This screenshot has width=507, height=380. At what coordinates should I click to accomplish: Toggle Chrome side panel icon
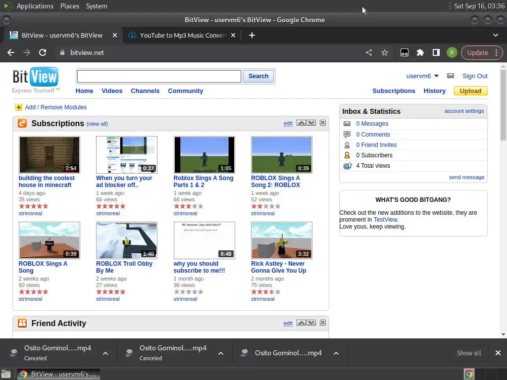click(436, 52)
